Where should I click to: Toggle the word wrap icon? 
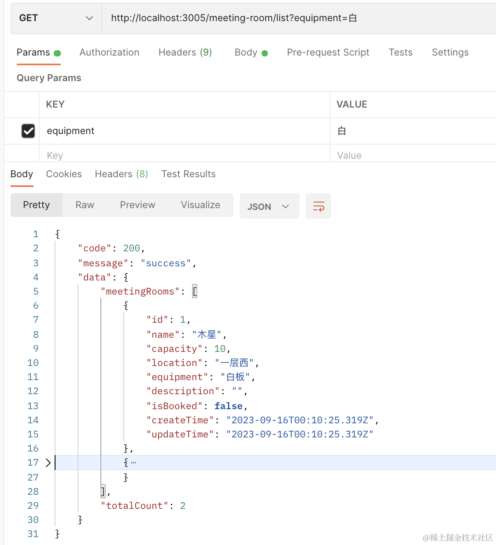pyautogui.click(x=318, y=206)
